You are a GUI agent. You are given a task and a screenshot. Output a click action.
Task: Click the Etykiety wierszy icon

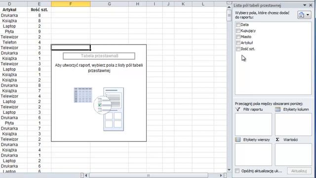pos(238,139)
